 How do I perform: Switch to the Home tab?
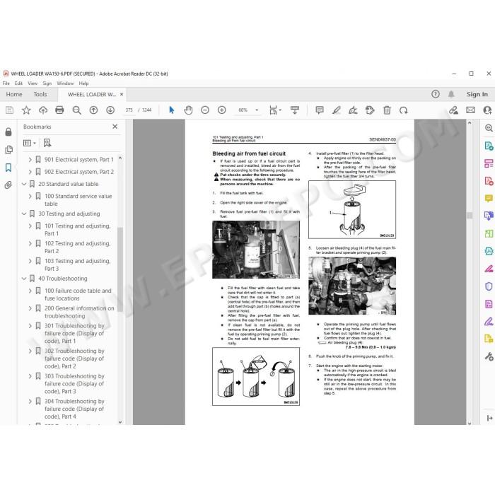14,94
